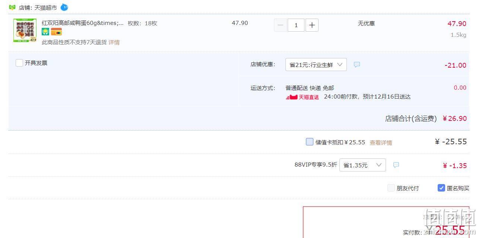Screen dimensions: 479x238
Task: Click the 1.5kg weight text
Action: click(459, 35)
